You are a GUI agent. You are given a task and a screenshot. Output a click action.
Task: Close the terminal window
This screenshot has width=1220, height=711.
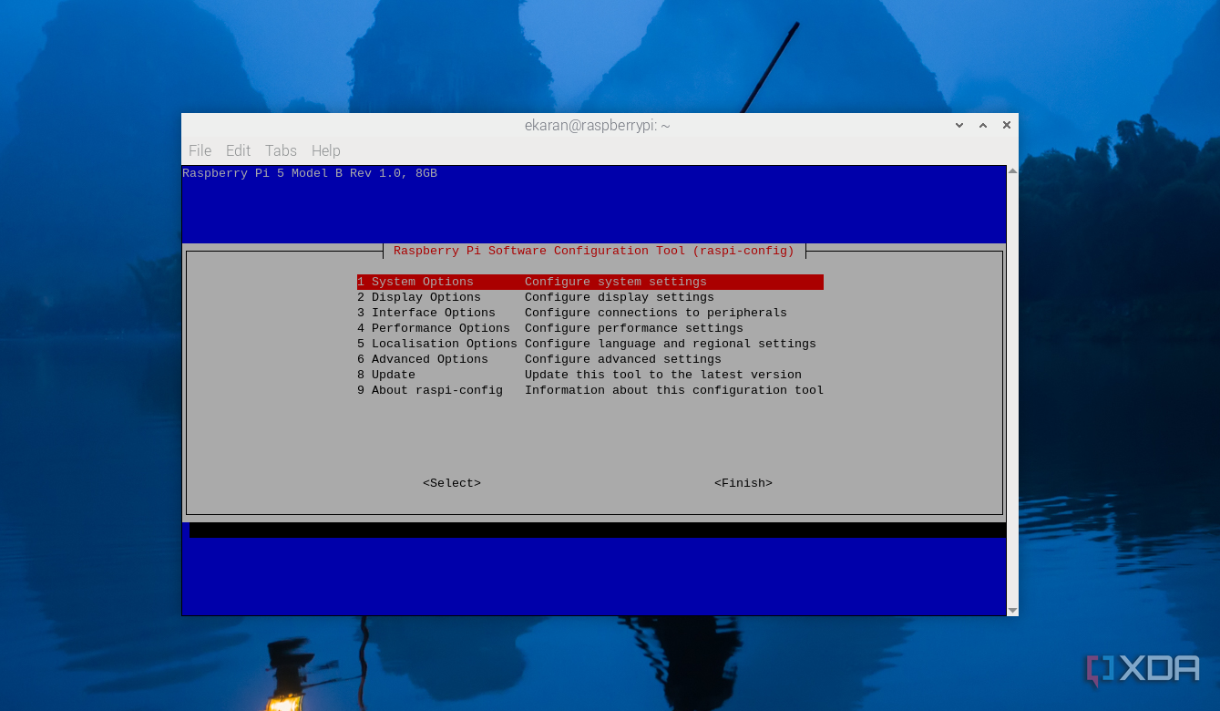point(1007,125)
